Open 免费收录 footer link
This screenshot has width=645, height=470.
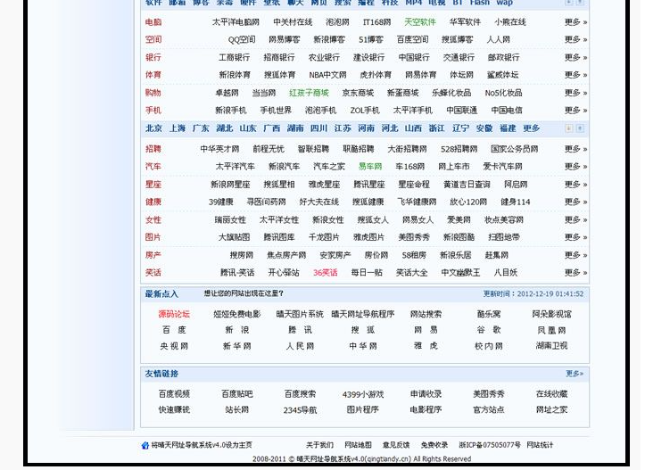[434, 445]
